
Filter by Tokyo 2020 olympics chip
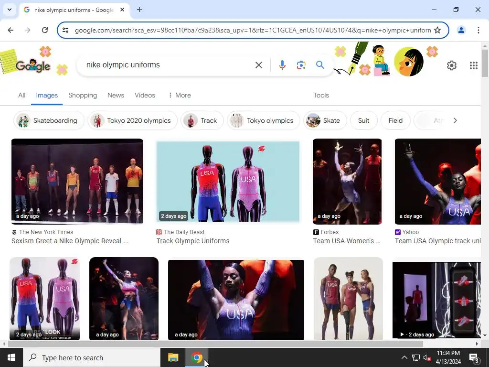(x=133, y=120)
